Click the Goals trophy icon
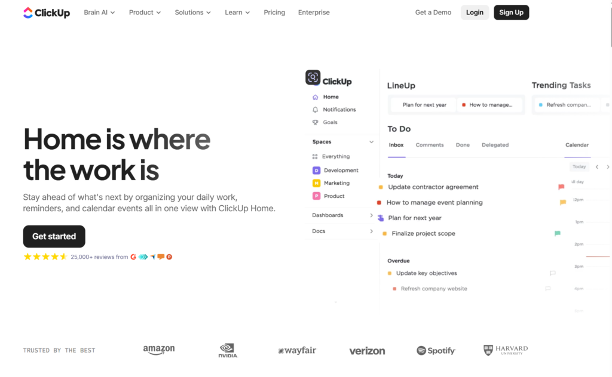Viewport: 612px width, 377px height. [x=316, y=122]
